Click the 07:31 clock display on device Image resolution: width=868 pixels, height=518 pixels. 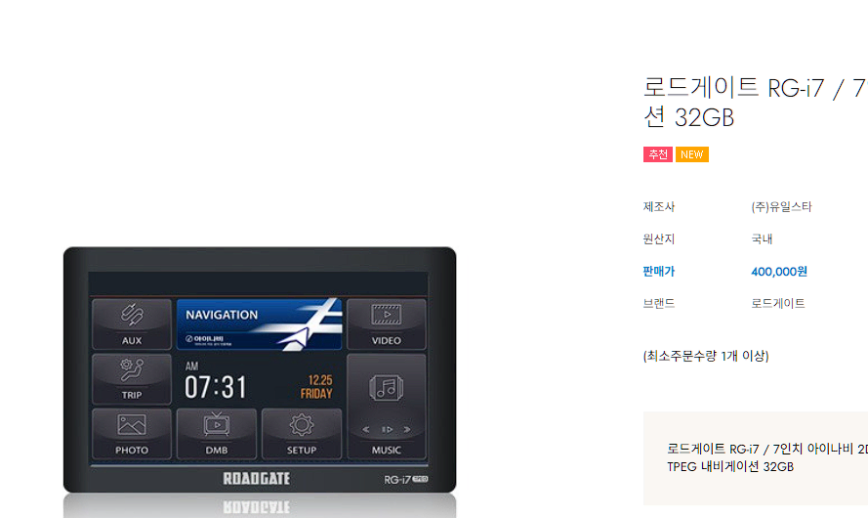216,386
